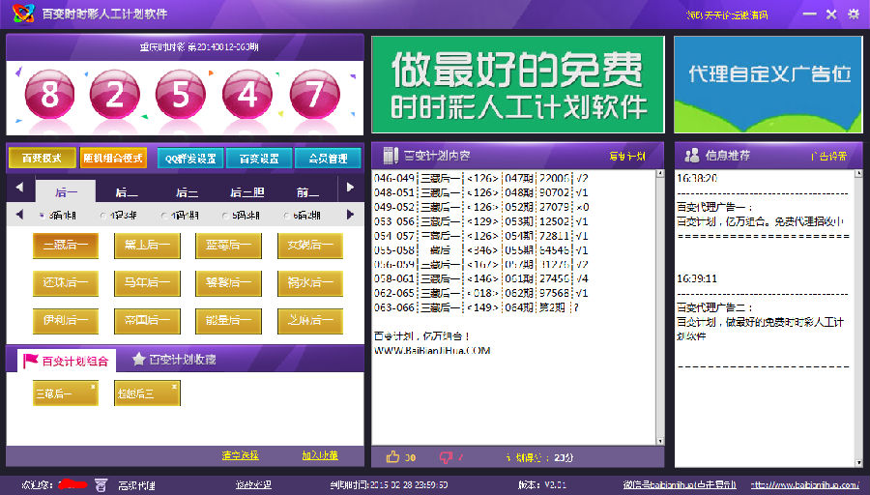Open the settings gear in title bar

click(854, 14)
